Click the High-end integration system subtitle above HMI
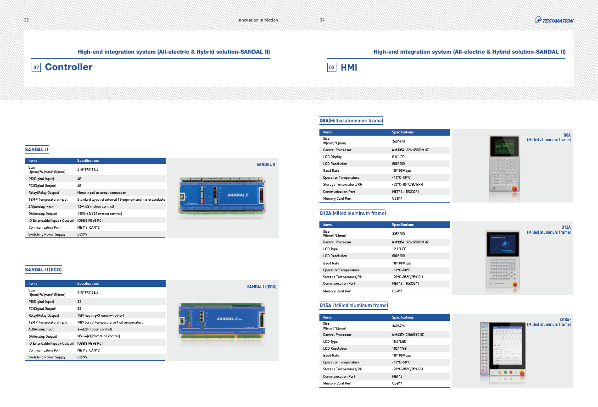This screenshot has height=407, width=598. [469, 52]
